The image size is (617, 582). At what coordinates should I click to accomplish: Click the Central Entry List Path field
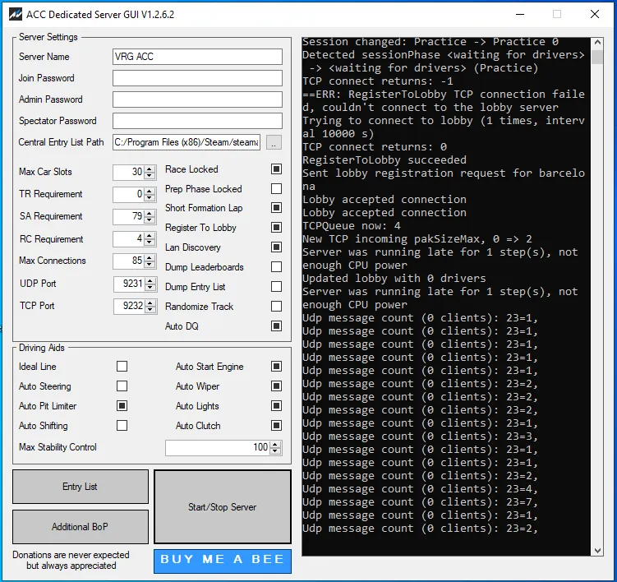pos(186,142)
